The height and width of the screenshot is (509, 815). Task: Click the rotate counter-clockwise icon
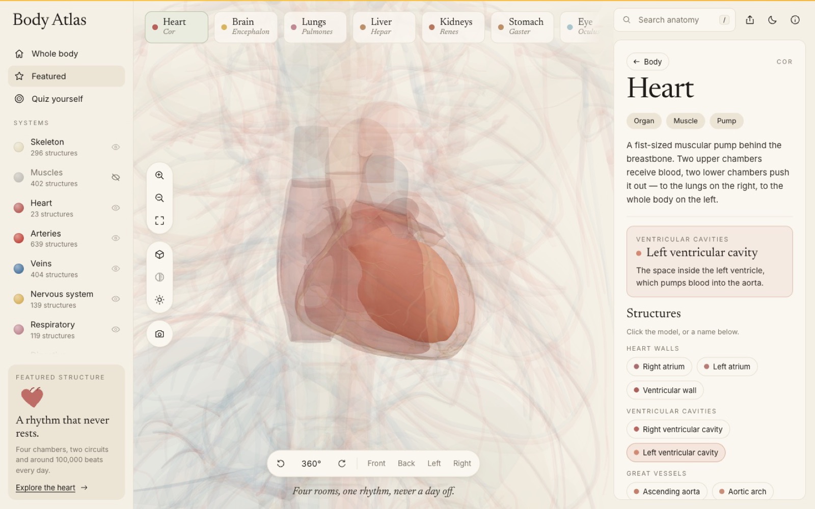[281, 463]
